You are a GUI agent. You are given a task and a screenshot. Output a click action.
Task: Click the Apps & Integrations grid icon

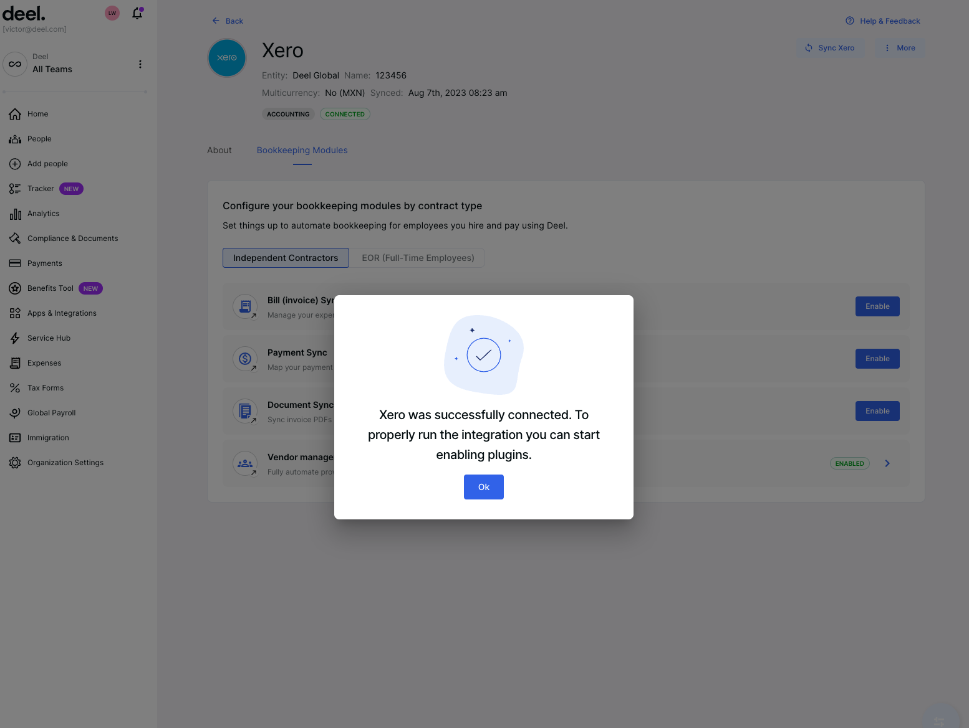coord(15,313)
